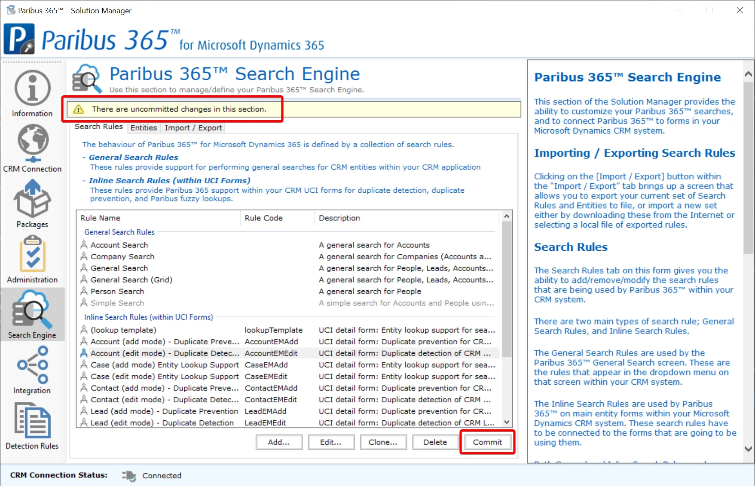Switch to the Import / Export tab

[193, 128]
